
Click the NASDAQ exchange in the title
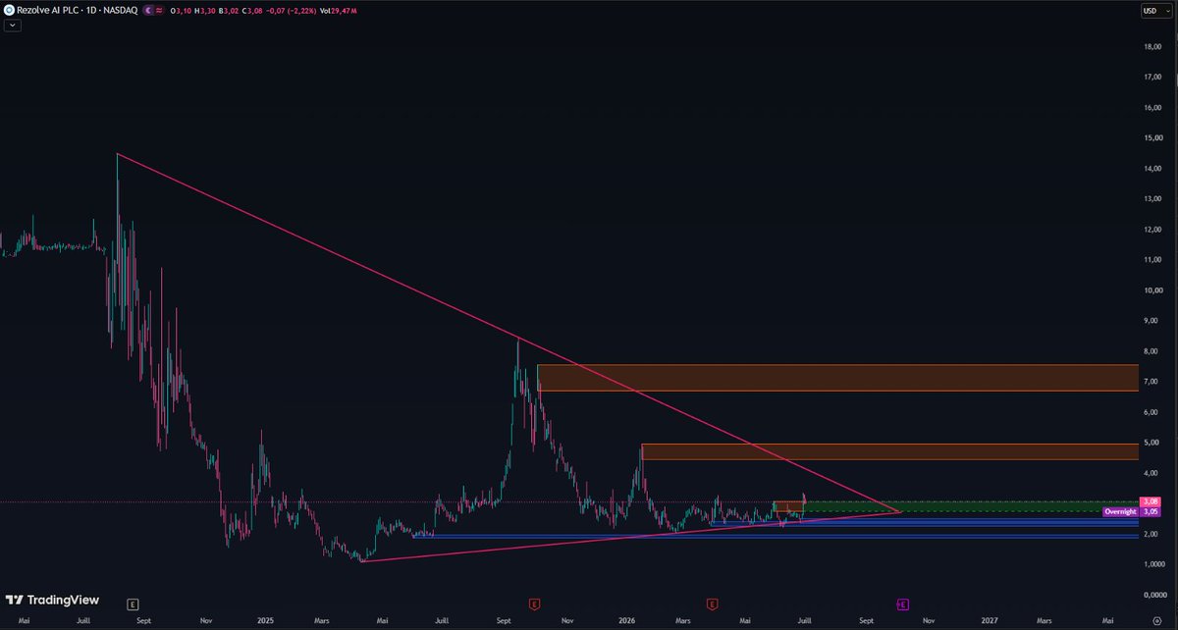tap(120, 10)
